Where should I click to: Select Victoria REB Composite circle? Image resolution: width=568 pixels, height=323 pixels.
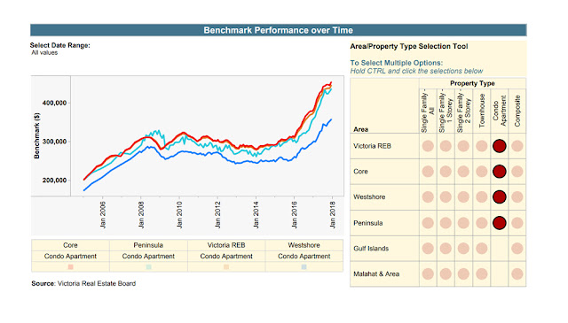click(517, 146)
